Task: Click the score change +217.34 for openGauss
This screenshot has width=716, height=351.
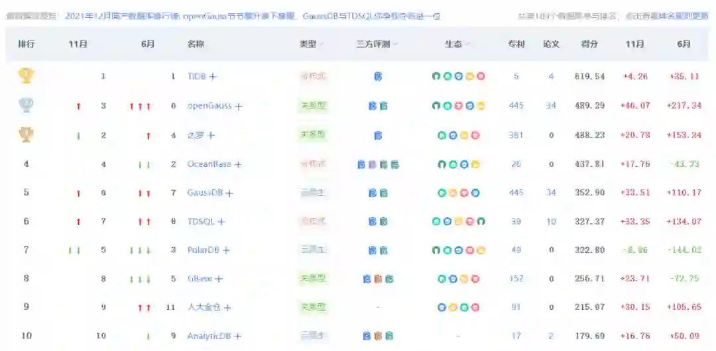Action: (x=684, y=106)
